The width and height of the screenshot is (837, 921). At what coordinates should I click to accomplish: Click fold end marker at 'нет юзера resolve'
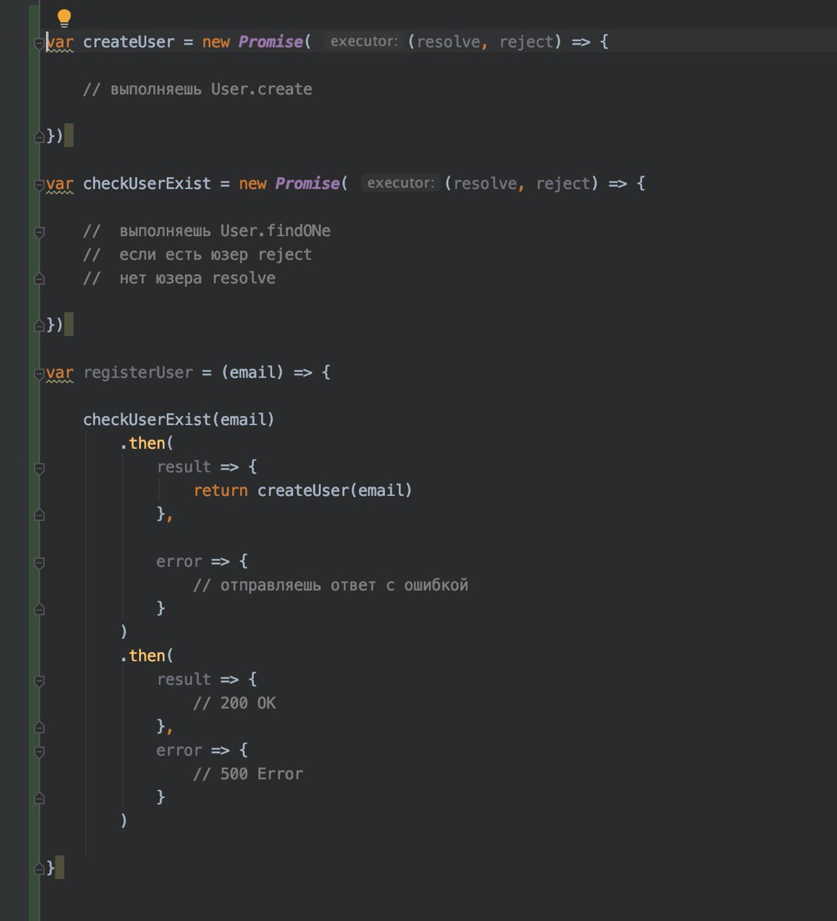40,279
